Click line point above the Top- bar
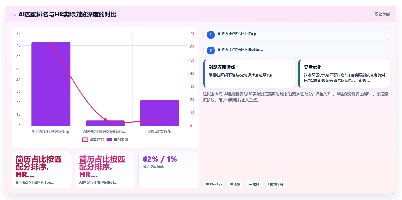Viewport: 402px width, 200px height. tap(51, 46)
